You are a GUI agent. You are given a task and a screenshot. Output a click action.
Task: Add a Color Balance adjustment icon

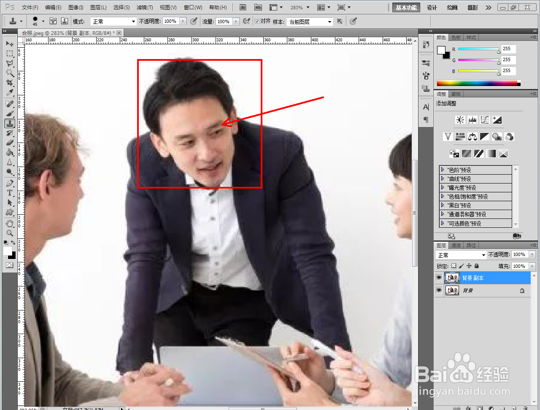(472, 137)
